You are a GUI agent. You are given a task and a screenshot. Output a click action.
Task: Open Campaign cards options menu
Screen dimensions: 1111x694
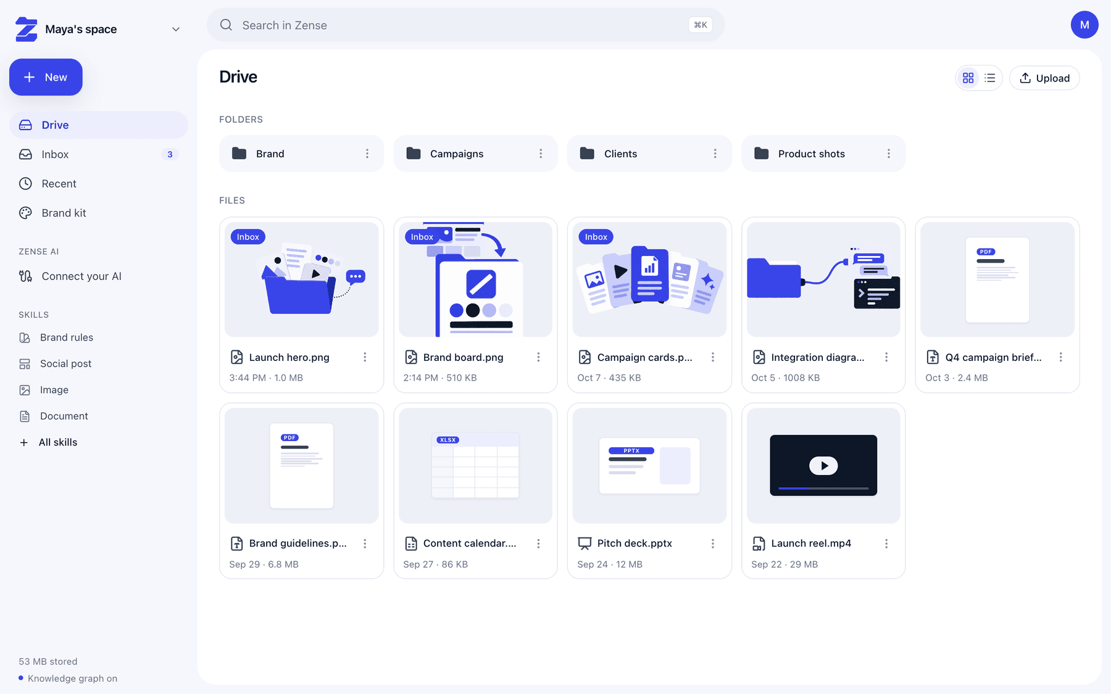coord(713,357)
